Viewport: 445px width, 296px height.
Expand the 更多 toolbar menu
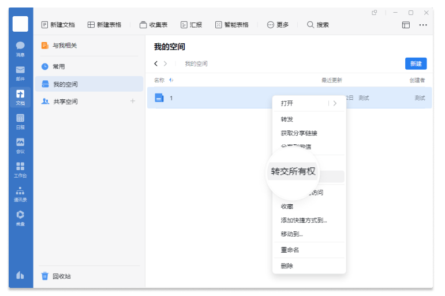(x=278, y=25)
